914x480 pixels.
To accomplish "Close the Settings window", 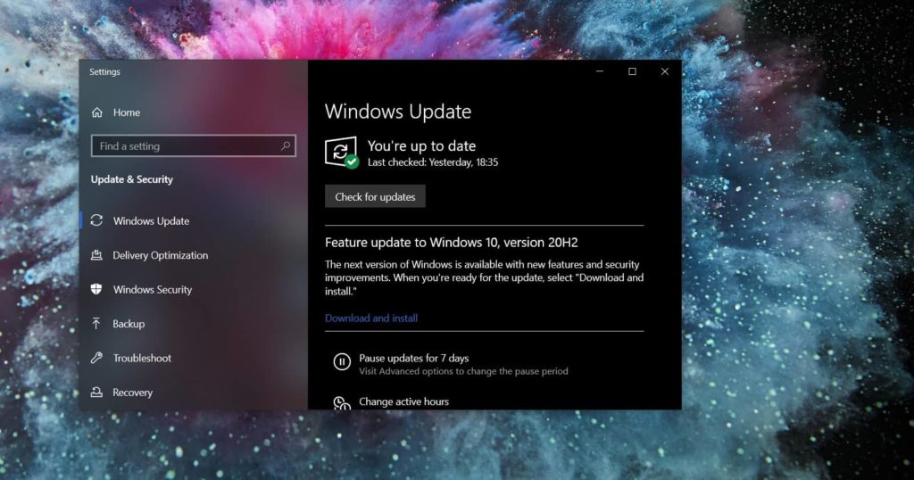I will (x=664, y=71).
